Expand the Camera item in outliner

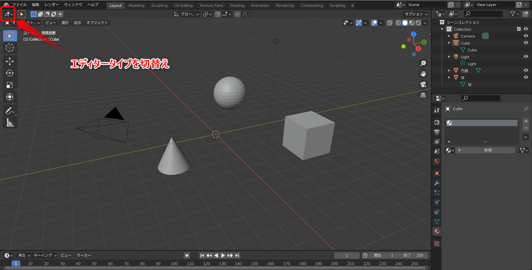coord(449,36)
